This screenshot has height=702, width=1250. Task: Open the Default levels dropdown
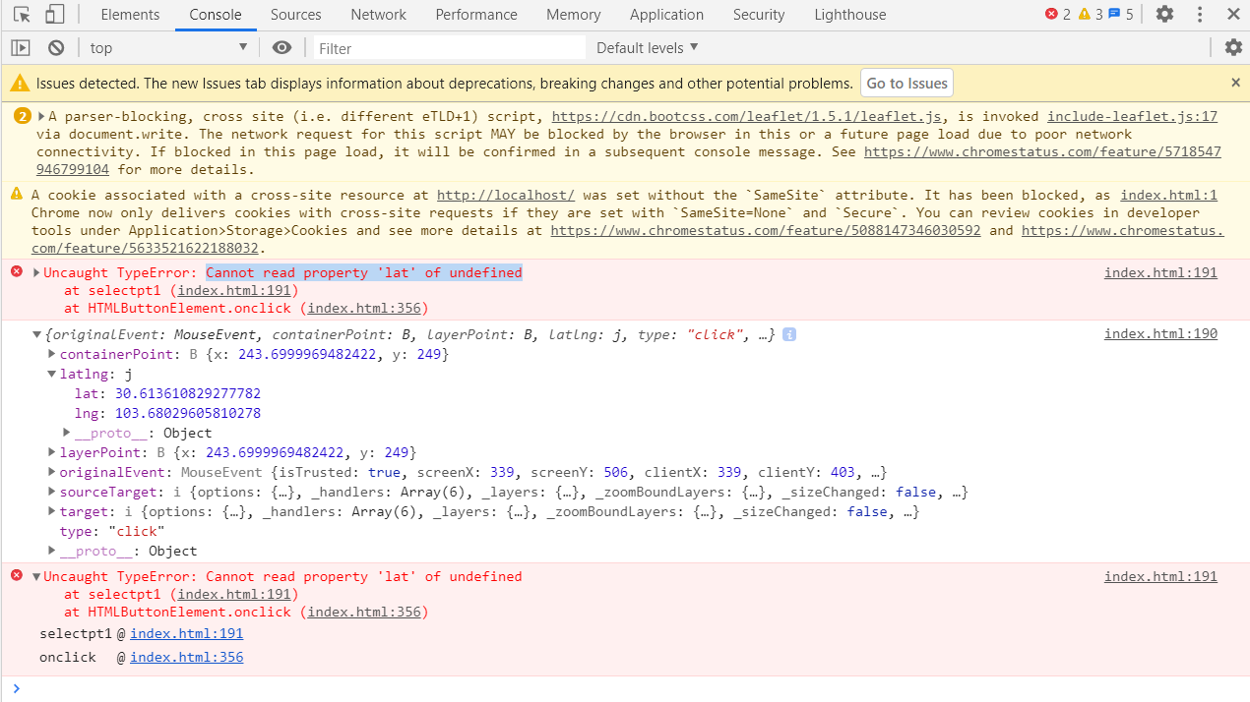click(647, 47)
